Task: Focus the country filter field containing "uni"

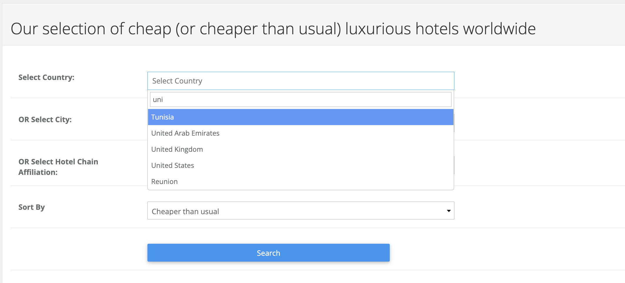Action: click(x=301, y=100)
